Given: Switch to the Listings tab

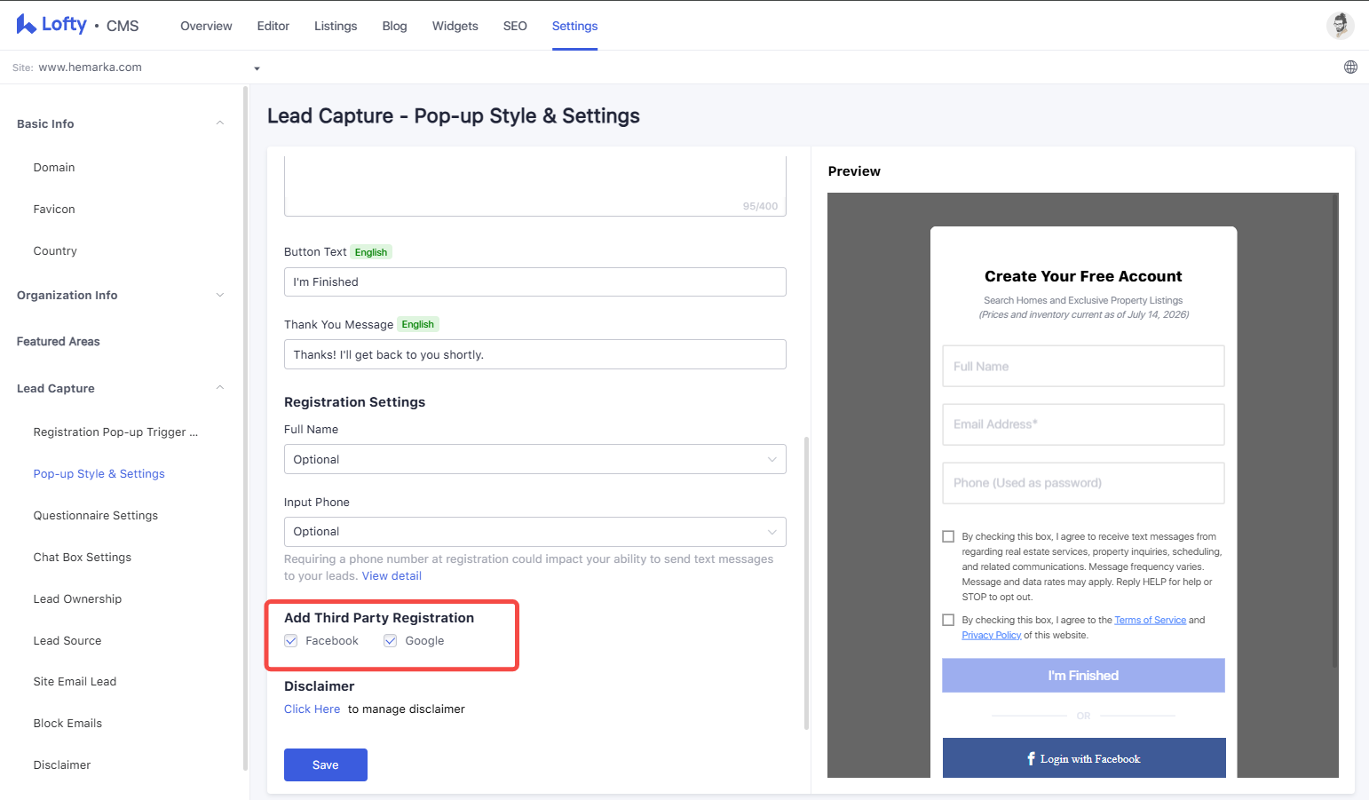Looking at the screenshot, I should 336,26.
